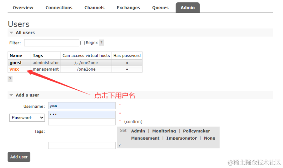Set the Admin tag
This screenshot has width=283, height=168.
[138, 131]
